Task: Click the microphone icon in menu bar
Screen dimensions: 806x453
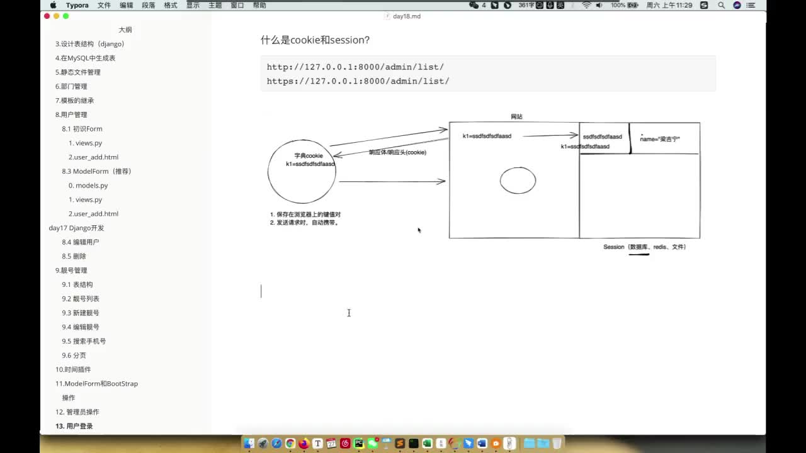Action: click(x=550, y=5)
